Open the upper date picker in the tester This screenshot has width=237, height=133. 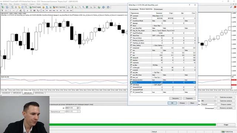(x=79, y=108)
